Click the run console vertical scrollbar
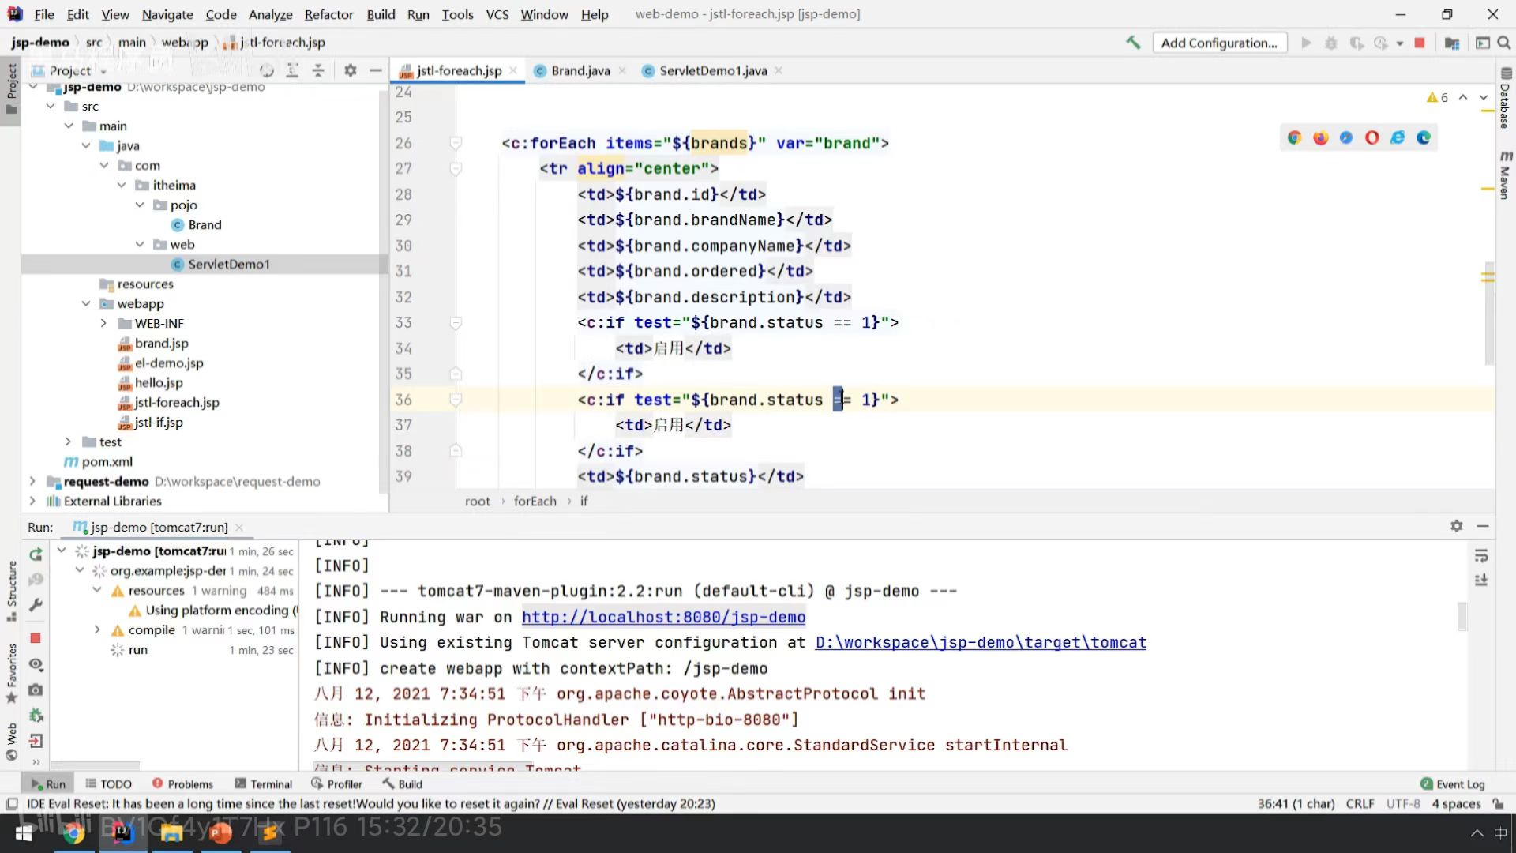1516x853 pixels. (1462, 616)
